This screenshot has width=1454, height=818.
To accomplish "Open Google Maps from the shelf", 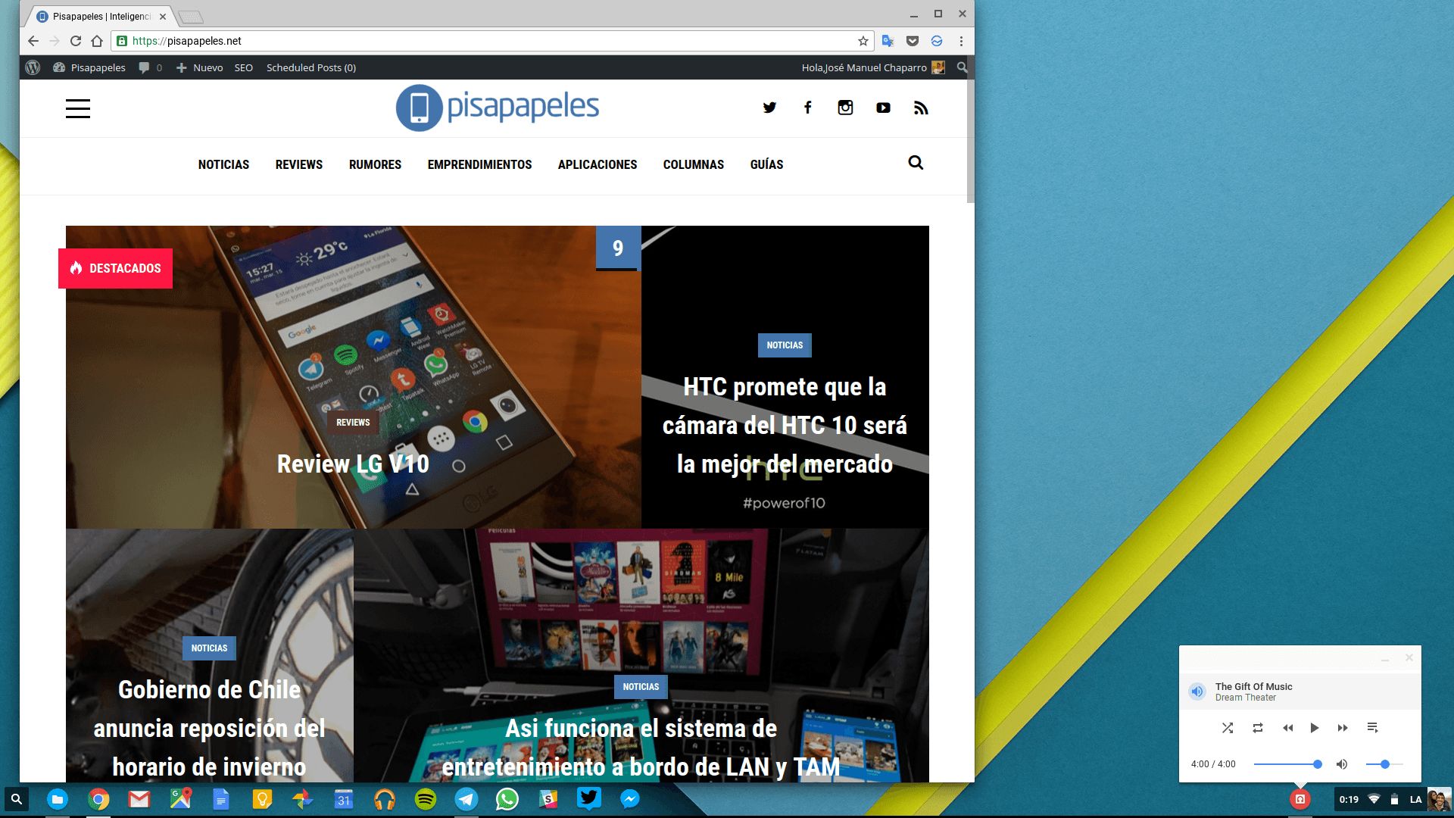I will pyautogui.click(x=180, y=798).
